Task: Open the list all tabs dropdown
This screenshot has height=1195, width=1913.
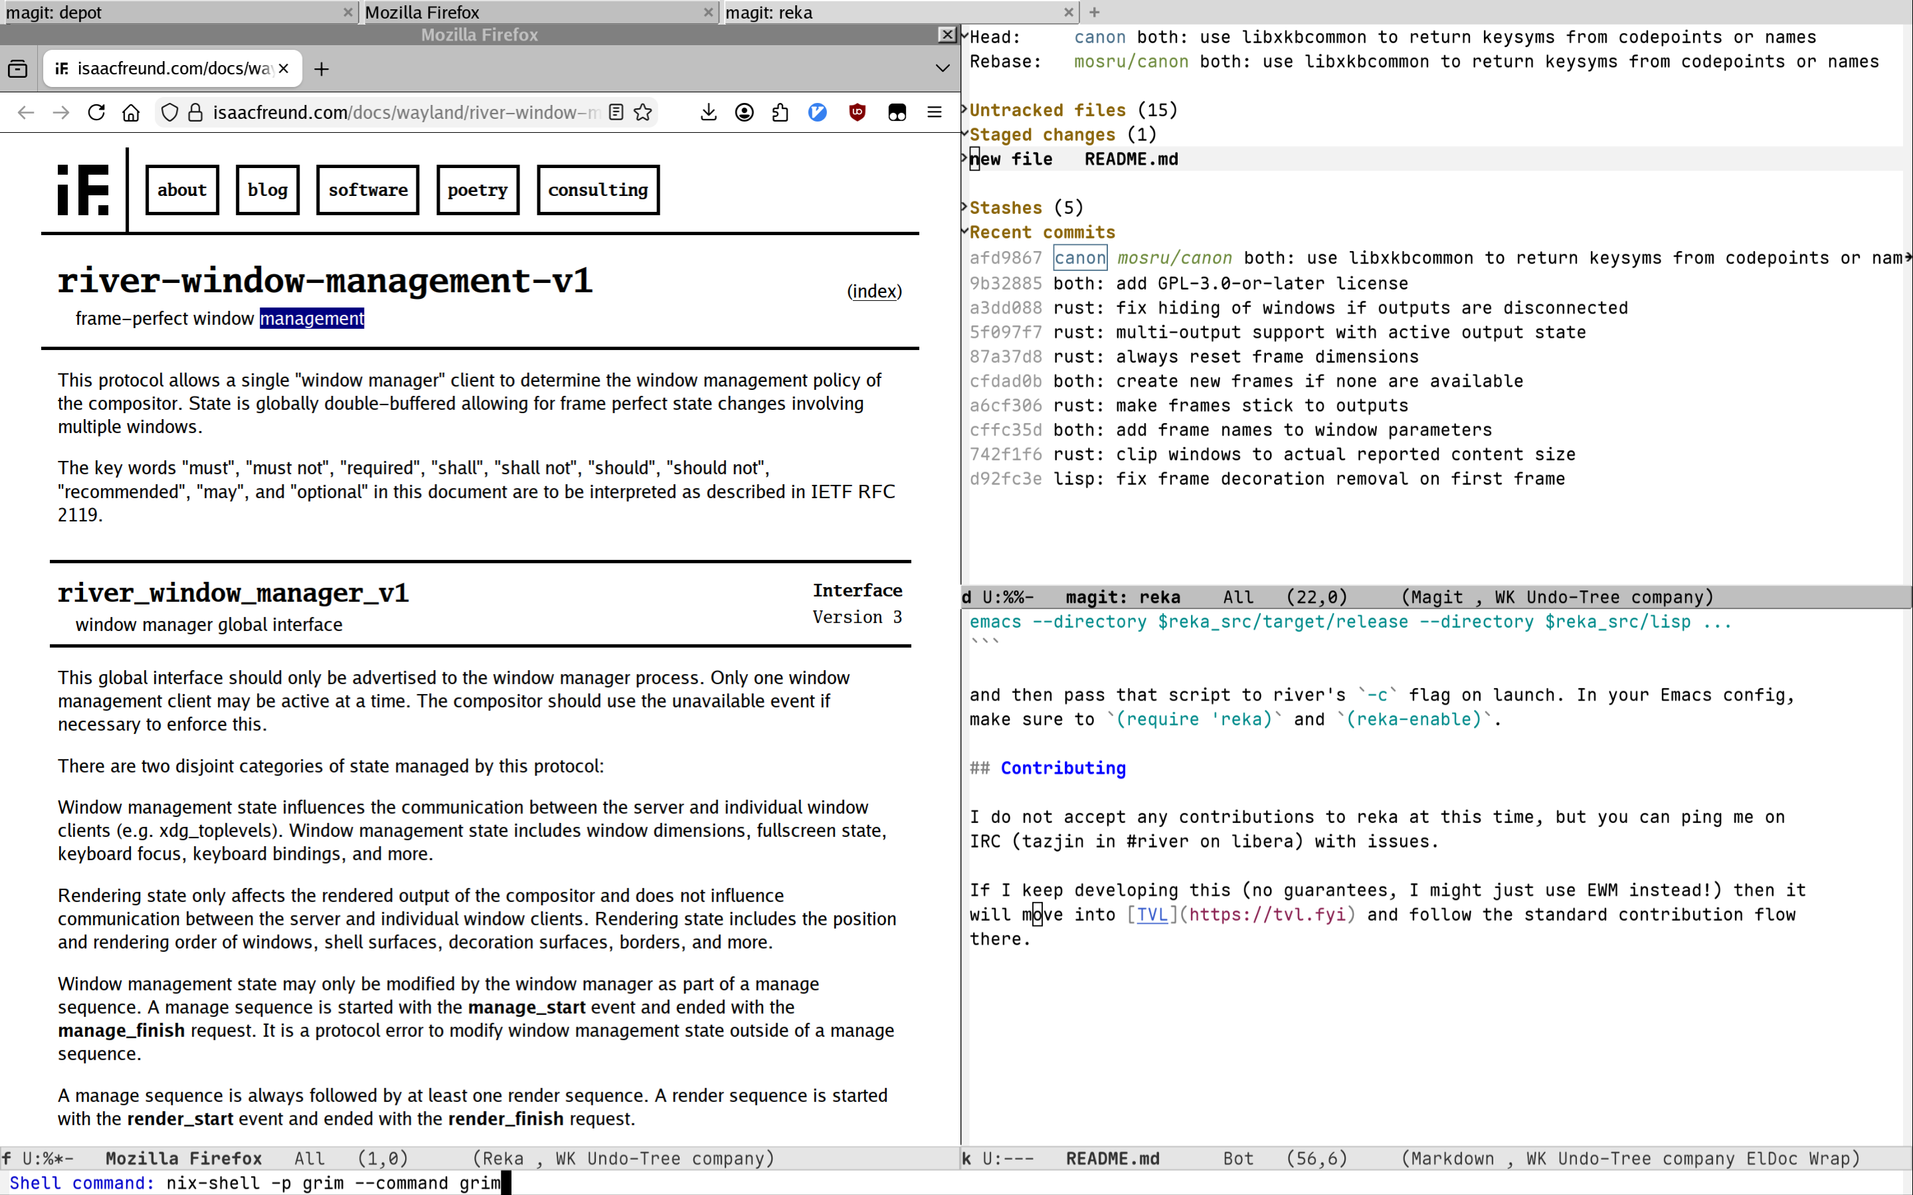Action: 943,69
